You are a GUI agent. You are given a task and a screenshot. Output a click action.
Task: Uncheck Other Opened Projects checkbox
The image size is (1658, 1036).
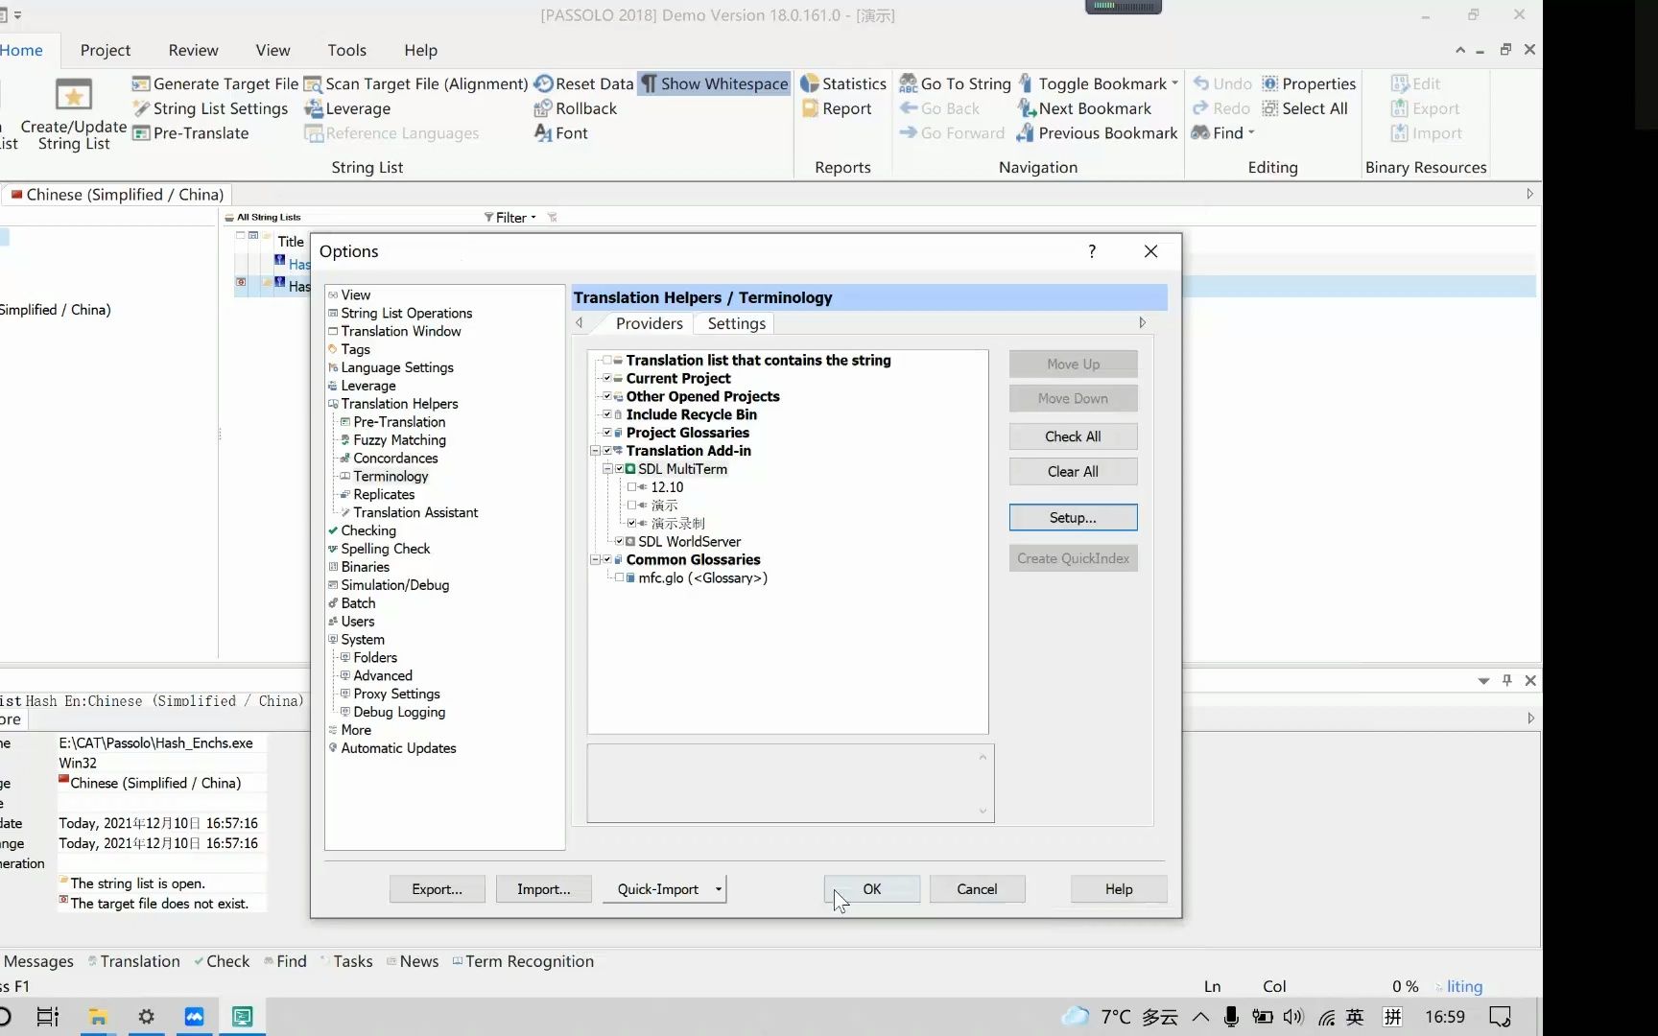point(606,396)
